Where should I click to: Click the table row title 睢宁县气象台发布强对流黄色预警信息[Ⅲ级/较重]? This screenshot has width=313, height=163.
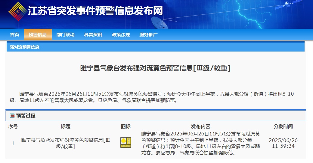[x=66, y=143]
